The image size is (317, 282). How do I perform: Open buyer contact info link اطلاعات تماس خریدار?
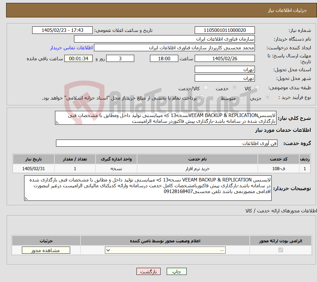tap(71, 48)
